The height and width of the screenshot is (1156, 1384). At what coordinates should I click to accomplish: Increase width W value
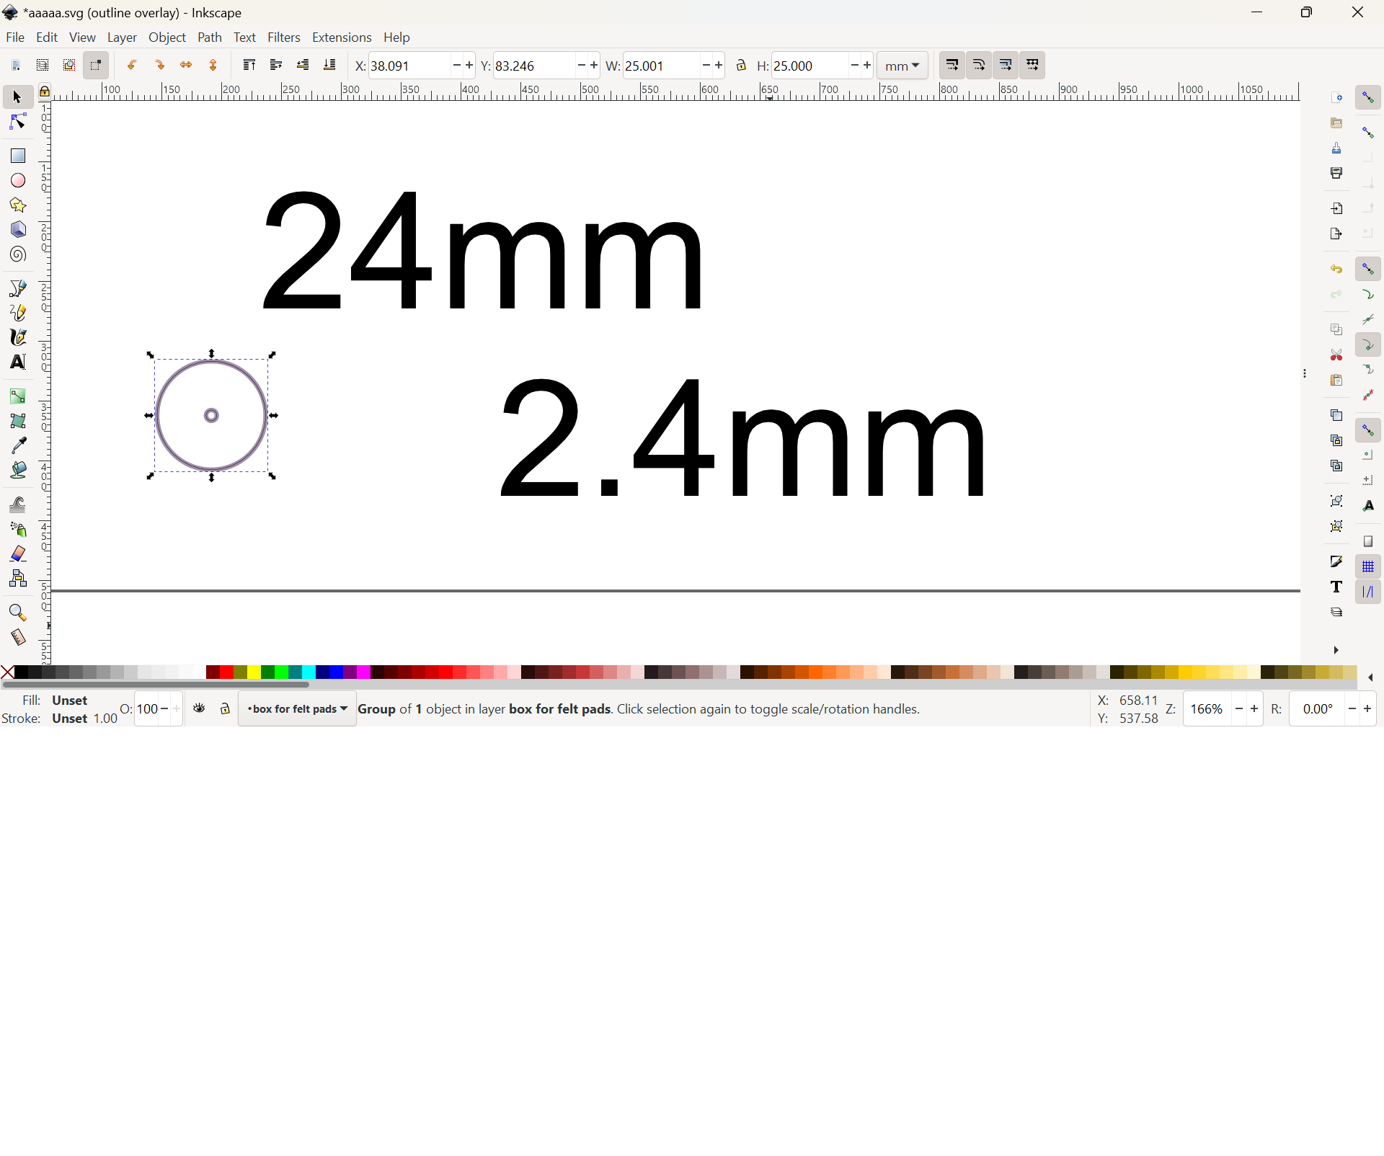719,66
